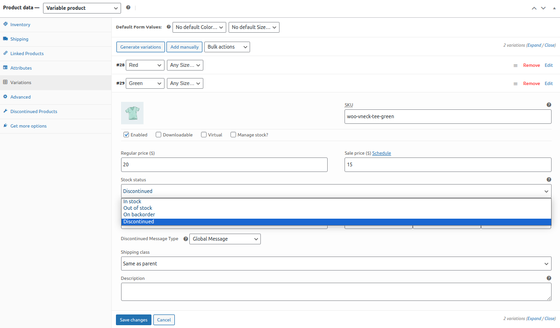Click the Description help tooltip icon
560x328 pixels.
[549, 278]
